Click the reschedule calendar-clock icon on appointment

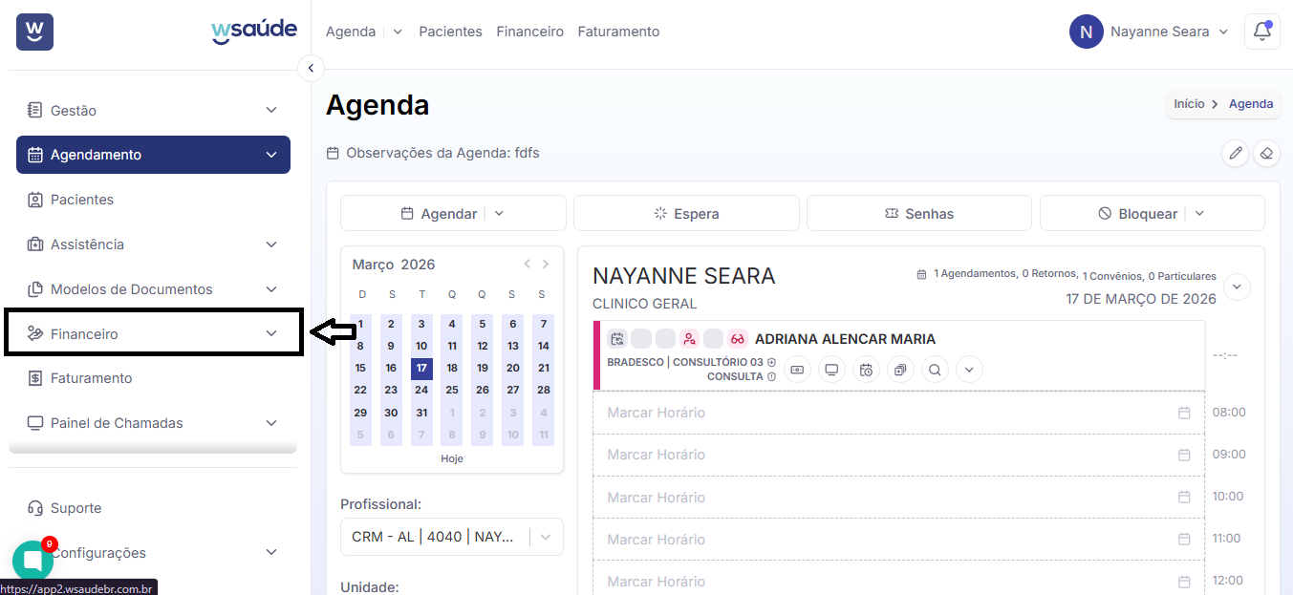tap(866, 370)
